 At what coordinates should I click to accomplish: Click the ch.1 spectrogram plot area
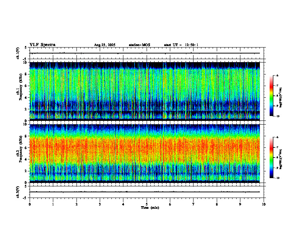pyautogui.click(x=145, y=91)
